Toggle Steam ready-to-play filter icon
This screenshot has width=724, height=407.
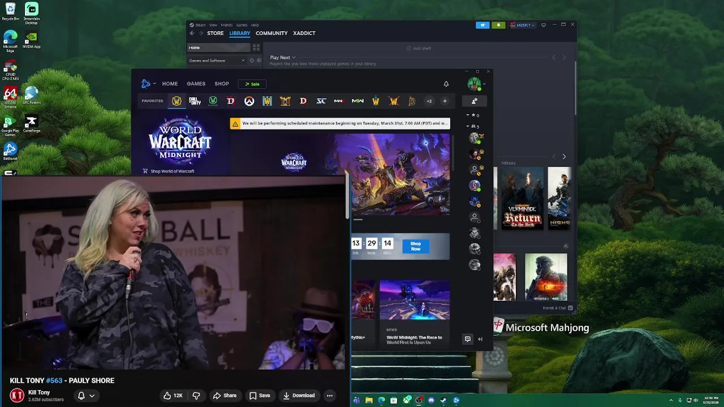coord(259,60)
